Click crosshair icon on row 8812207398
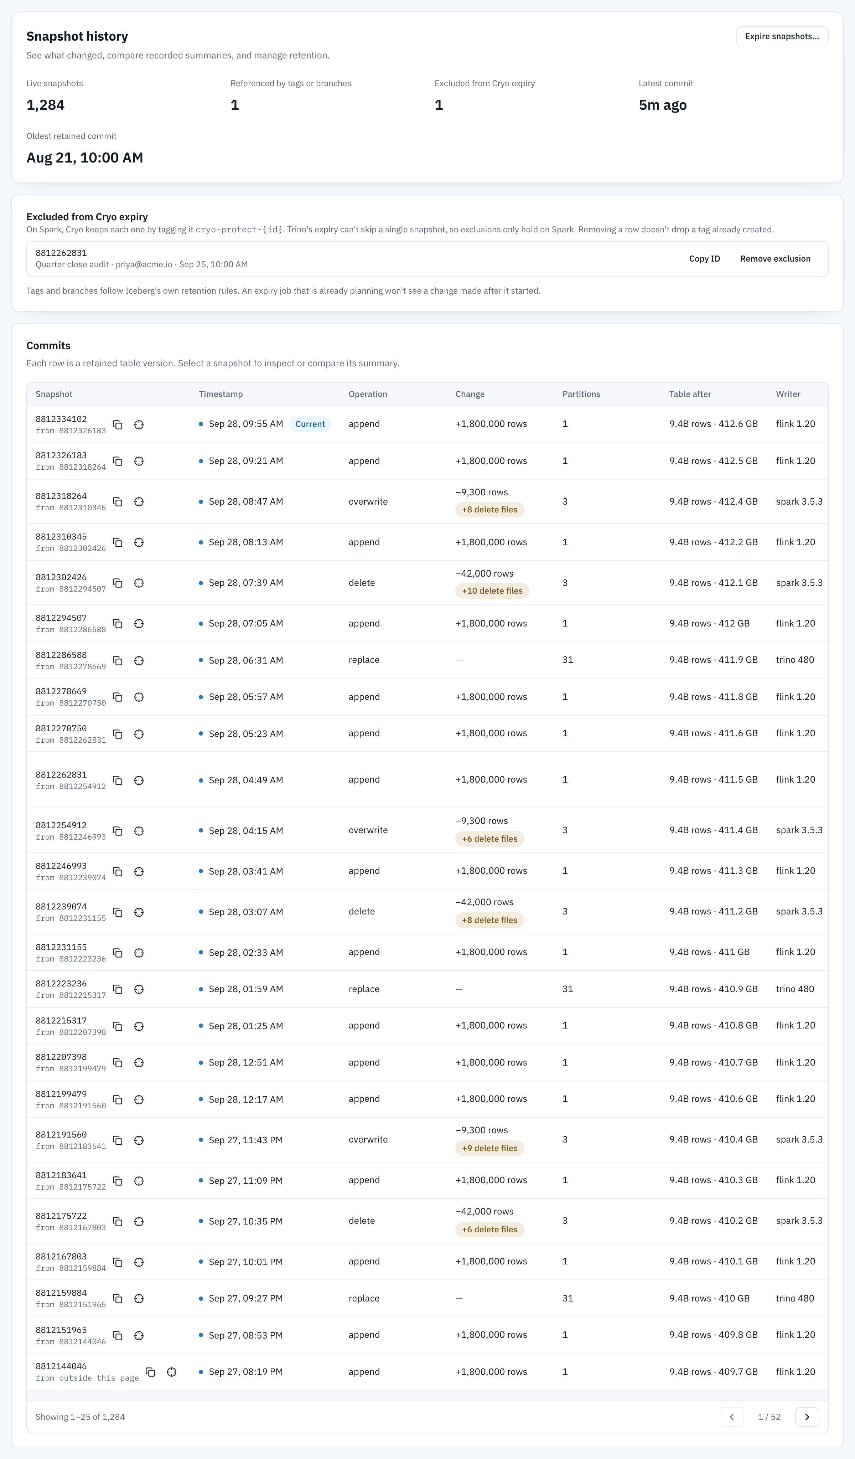The width and height of the screenshot is (855, 1459). [x=139, y=1062]
